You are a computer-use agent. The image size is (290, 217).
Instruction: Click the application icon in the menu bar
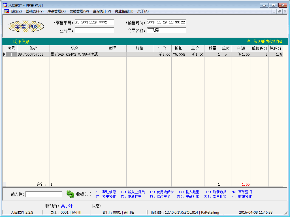tap(6, 11)
